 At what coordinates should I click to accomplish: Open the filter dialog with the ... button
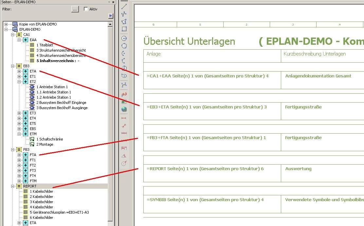pyautogui.click(x=75, y=9)
